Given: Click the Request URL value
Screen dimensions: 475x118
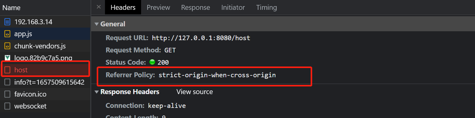Looking at the screenshot, I should 201,38.
